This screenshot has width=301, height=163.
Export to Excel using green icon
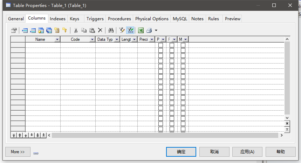point(141,30)
